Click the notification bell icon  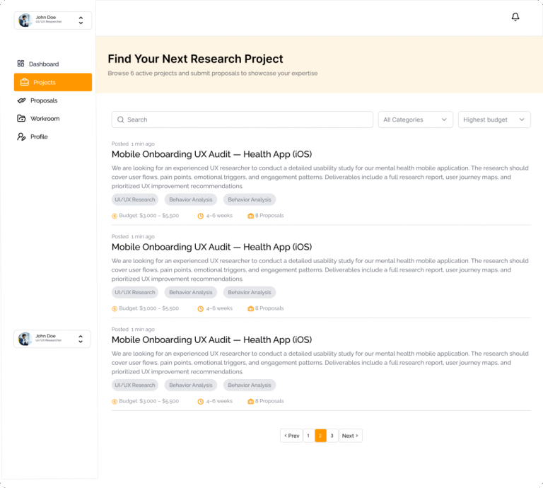[515, 17]
